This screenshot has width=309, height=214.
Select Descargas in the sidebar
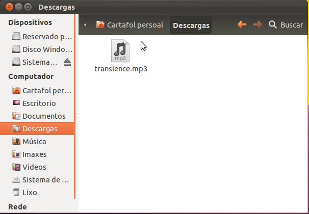37,129
